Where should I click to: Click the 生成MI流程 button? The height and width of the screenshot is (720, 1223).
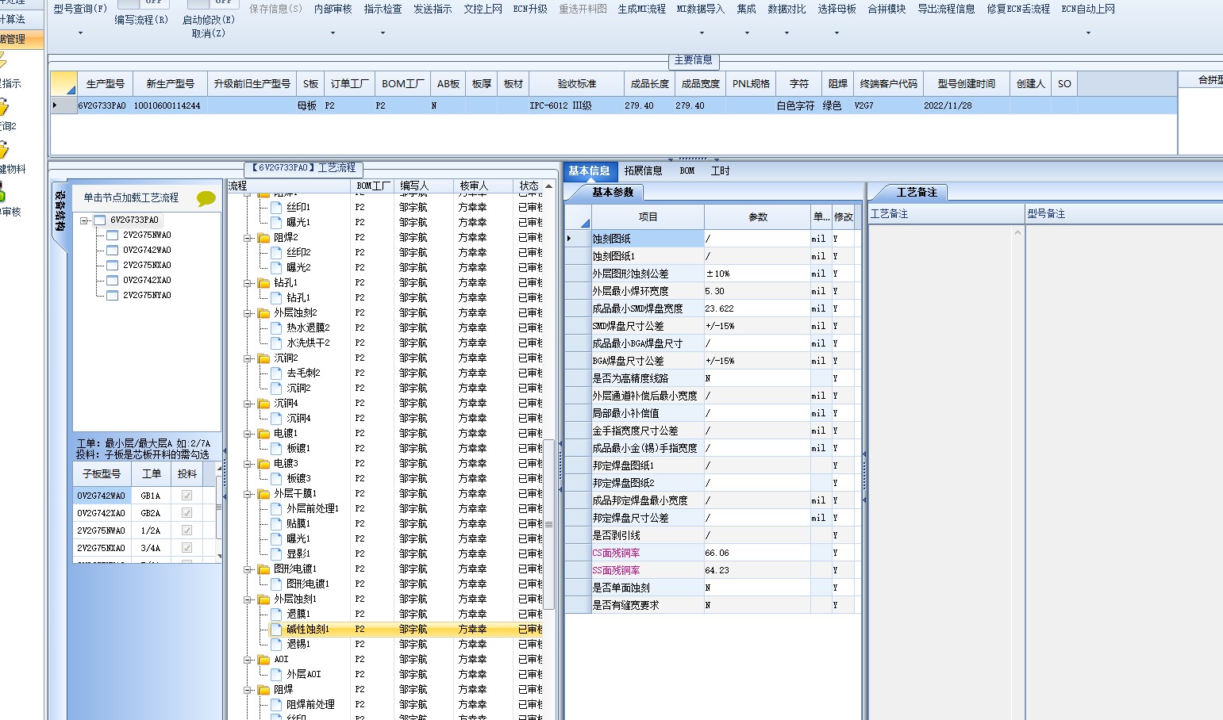click(642, 9)
